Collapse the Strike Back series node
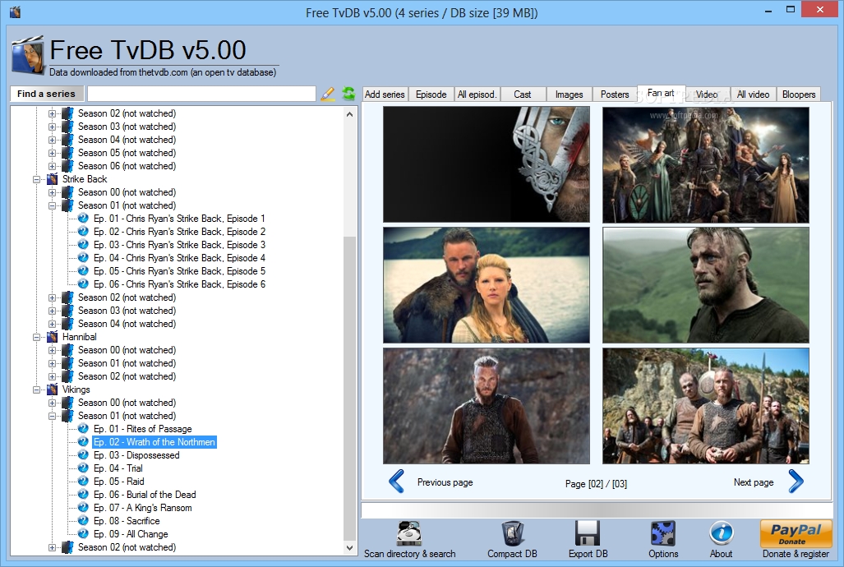The height and width of the screenshot is (567, 844). coord(37,179)
